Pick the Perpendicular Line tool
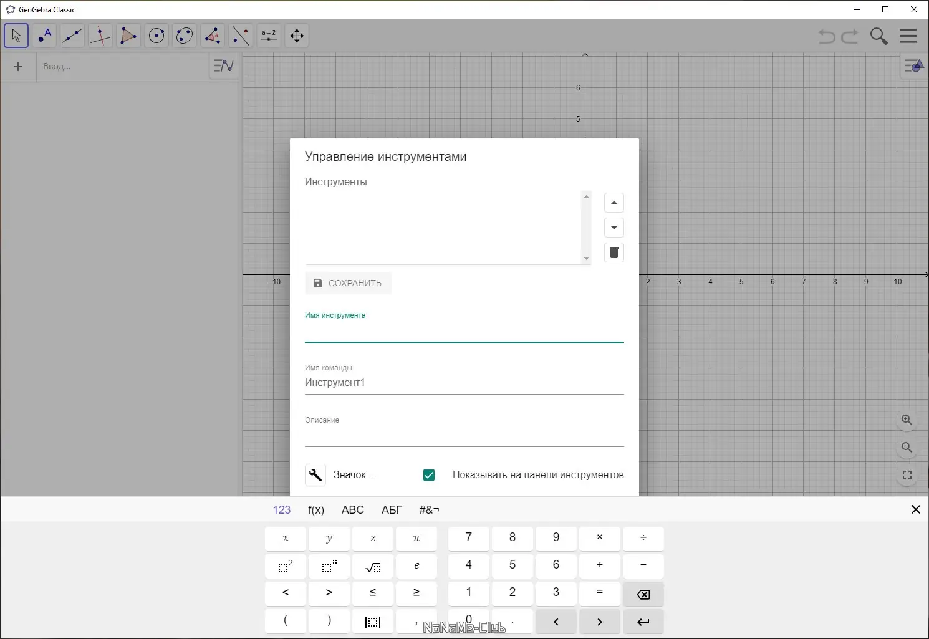929x639 pixels. 100,36
